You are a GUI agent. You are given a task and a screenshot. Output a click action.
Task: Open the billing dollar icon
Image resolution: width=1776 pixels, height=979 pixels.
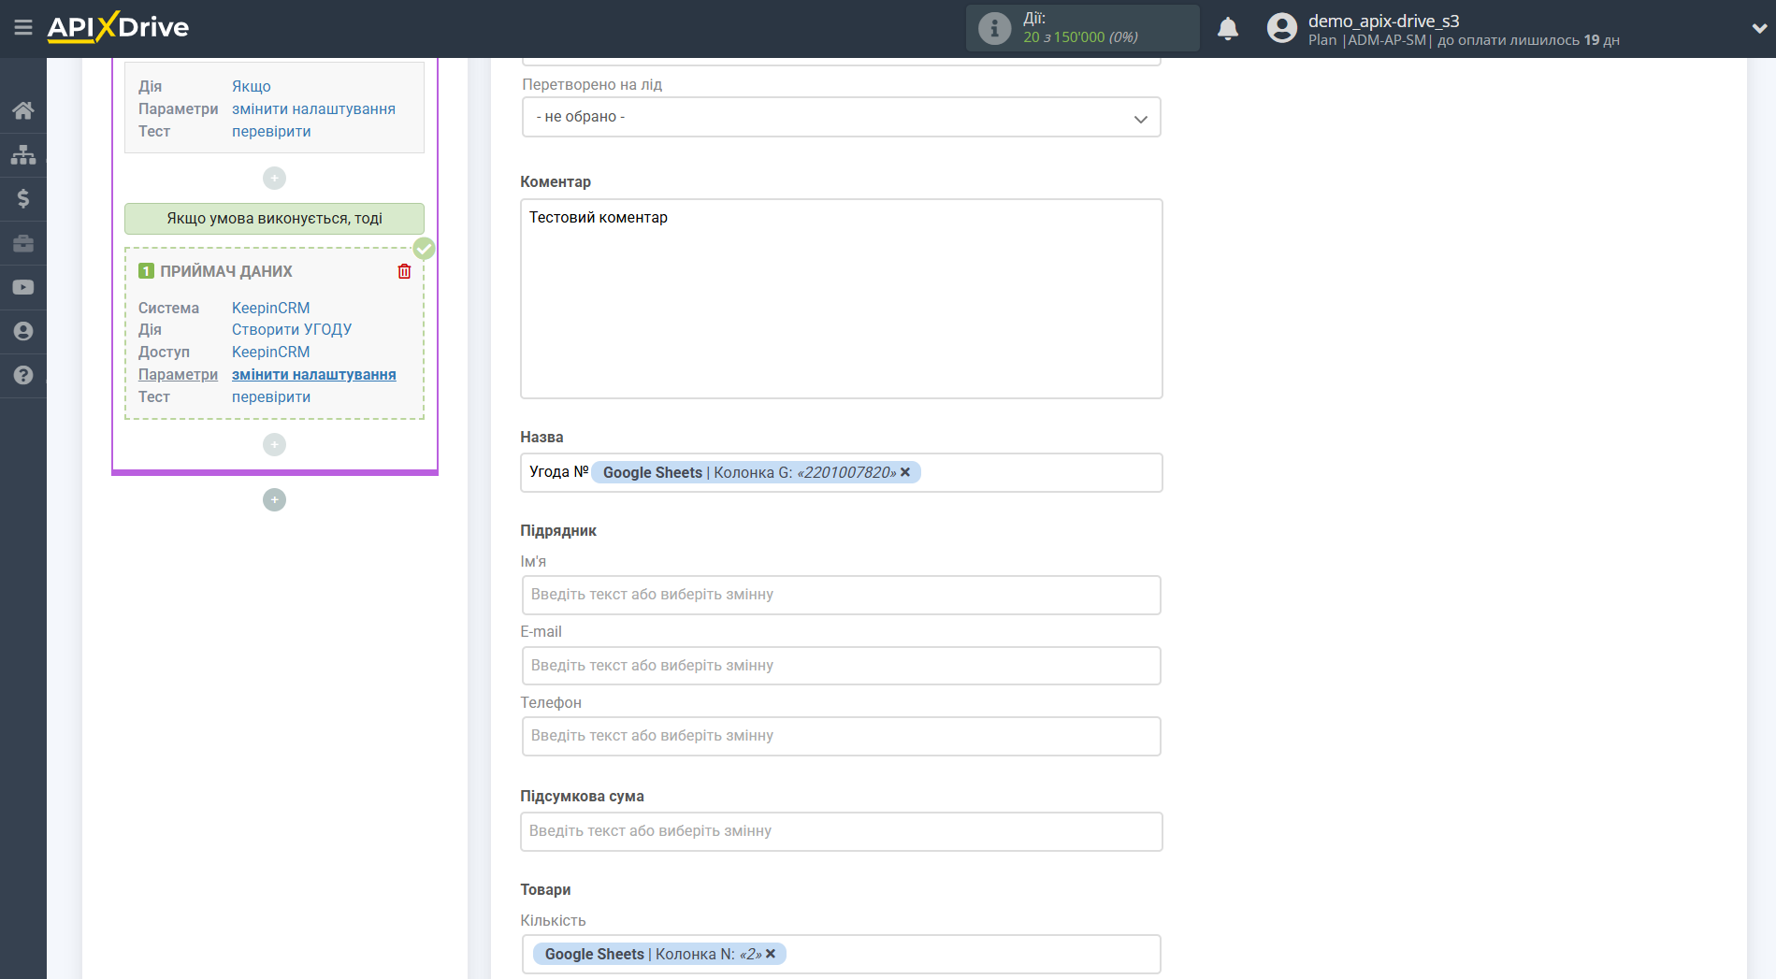point(23,198)
